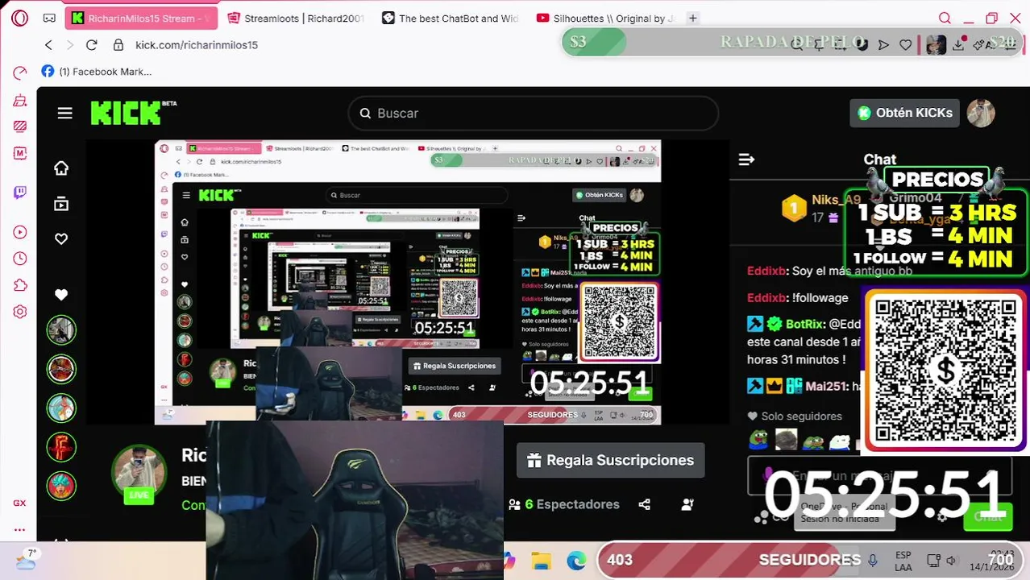Click the Niks_A9 username in chat
1030x580 pixels.
click(x=837, y=200)
